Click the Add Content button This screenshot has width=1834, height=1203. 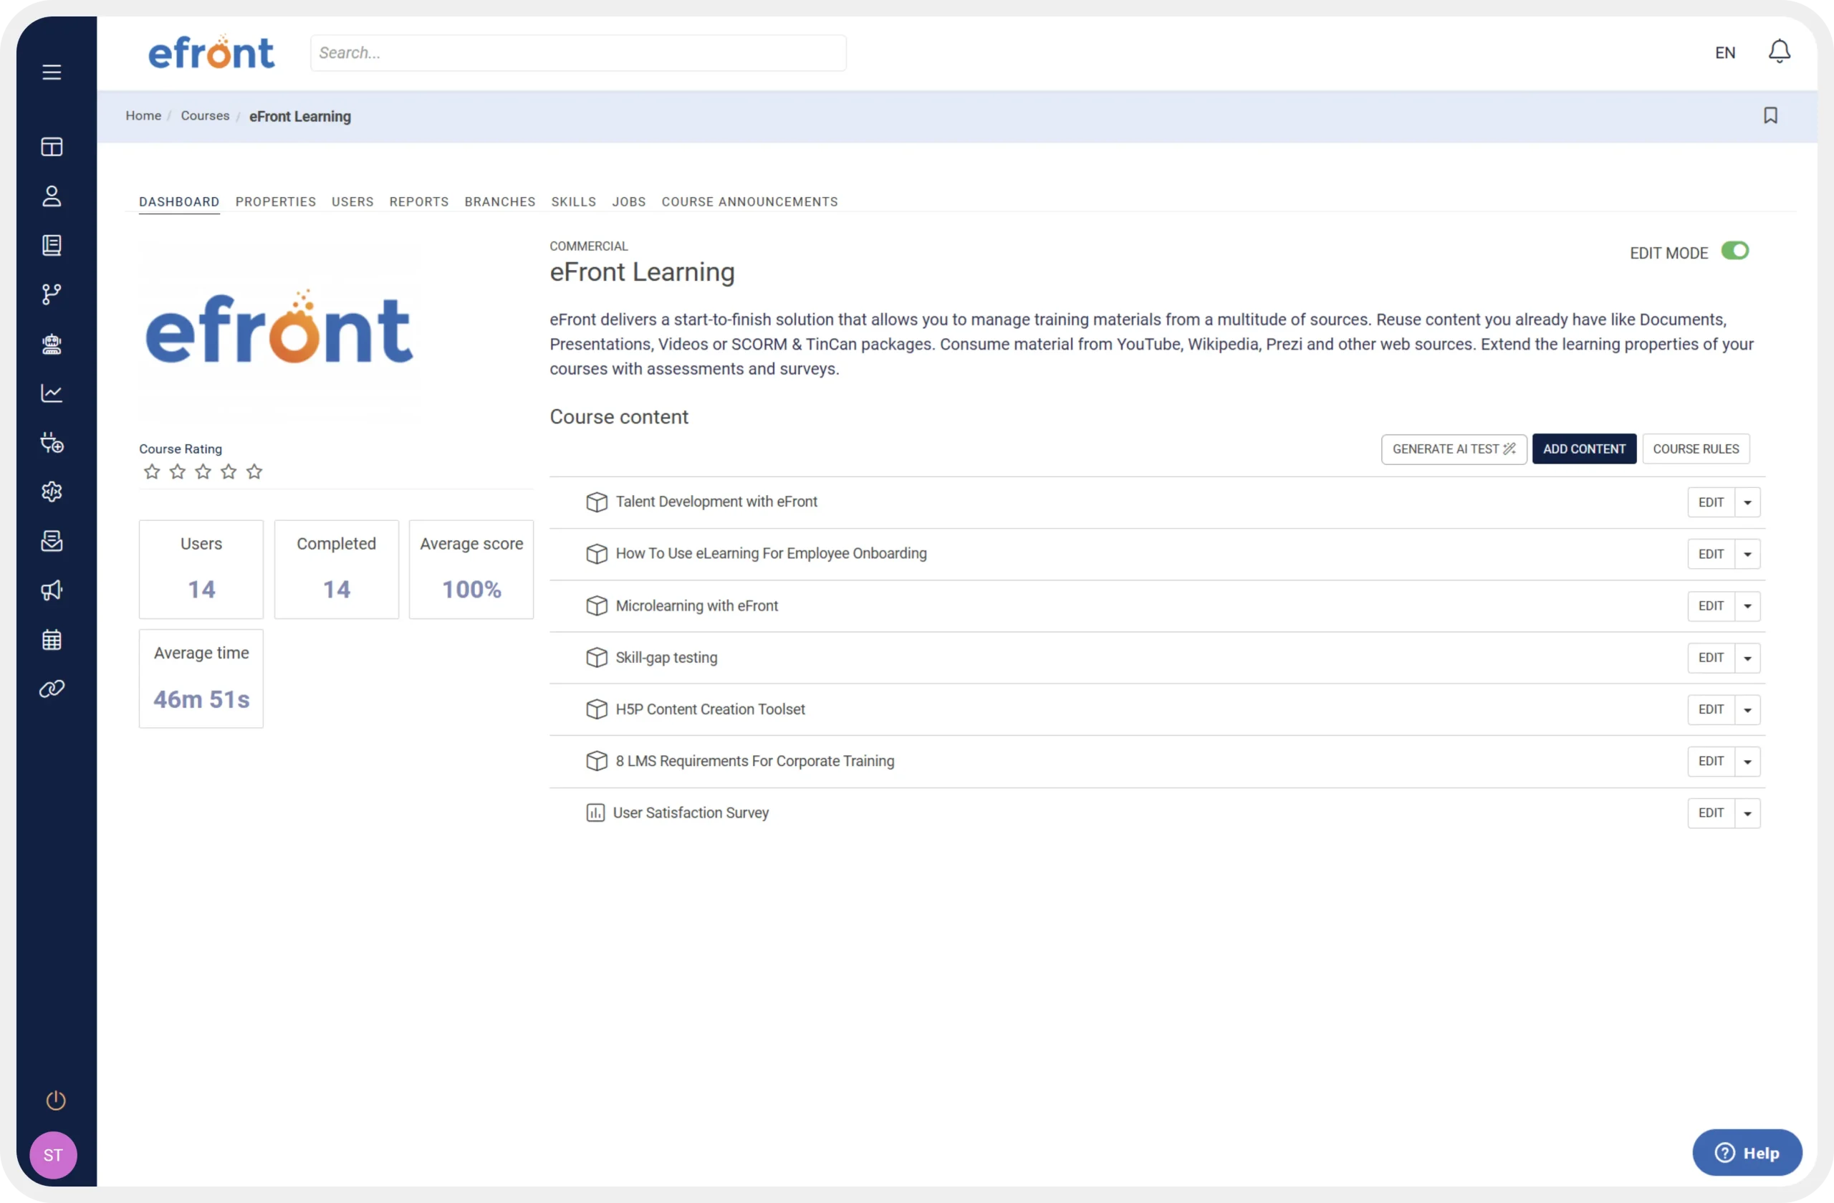coord(1583,449)
